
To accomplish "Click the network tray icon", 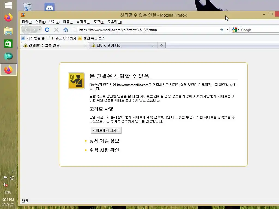I will (x=12, y=178).
